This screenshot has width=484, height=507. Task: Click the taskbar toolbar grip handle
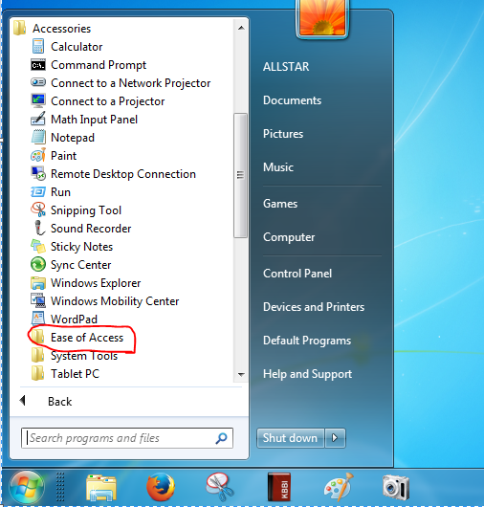(60, 487)
